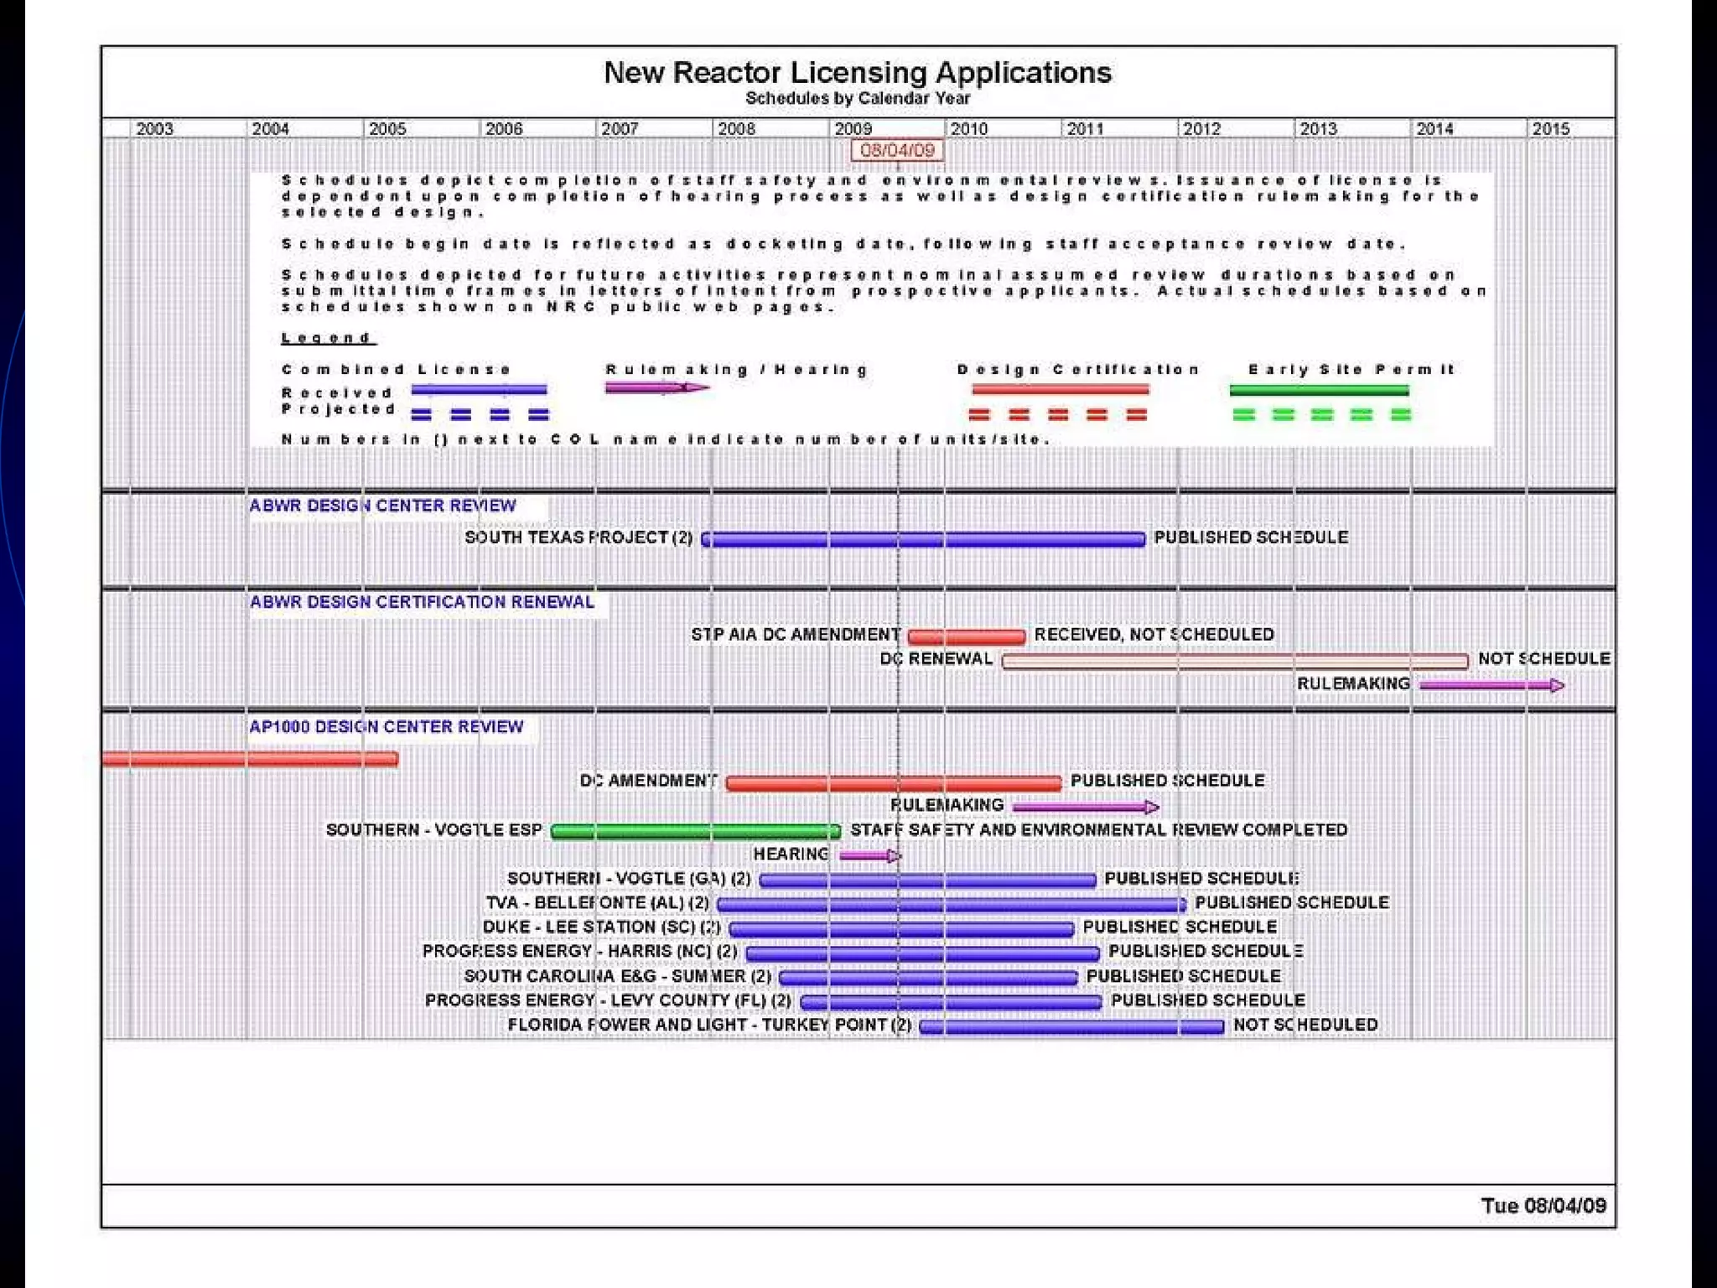1717x1288 pixels.
Task: Click the legend's Early Site Permit green swatch
Action: (x=1319, y=390)
